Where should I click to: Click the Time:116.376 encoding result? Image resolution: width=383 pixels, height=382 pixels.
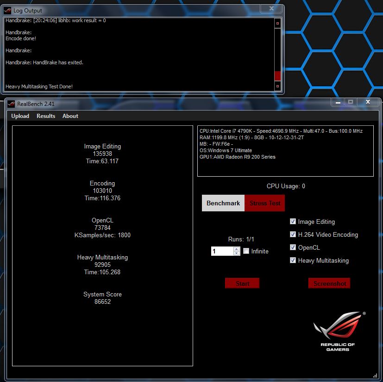[x=102, y=198]
